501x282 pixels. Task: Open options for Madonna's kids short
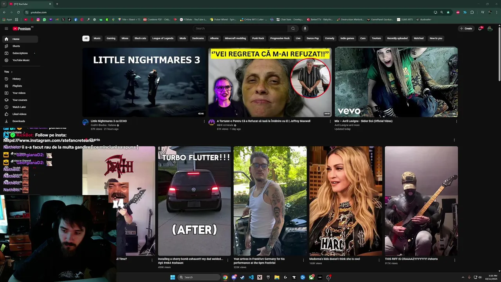tap(379, 260)
